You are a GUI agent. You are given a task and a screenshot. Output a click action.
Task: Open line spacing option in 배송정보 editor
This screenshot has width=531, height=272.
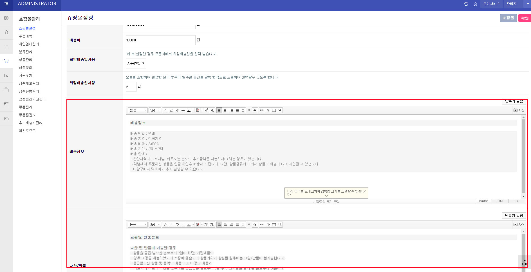coord(243,110)
